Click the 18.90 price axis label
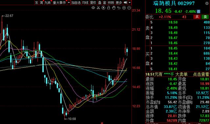This screenshot has width=210, height=124. [136, 49]
